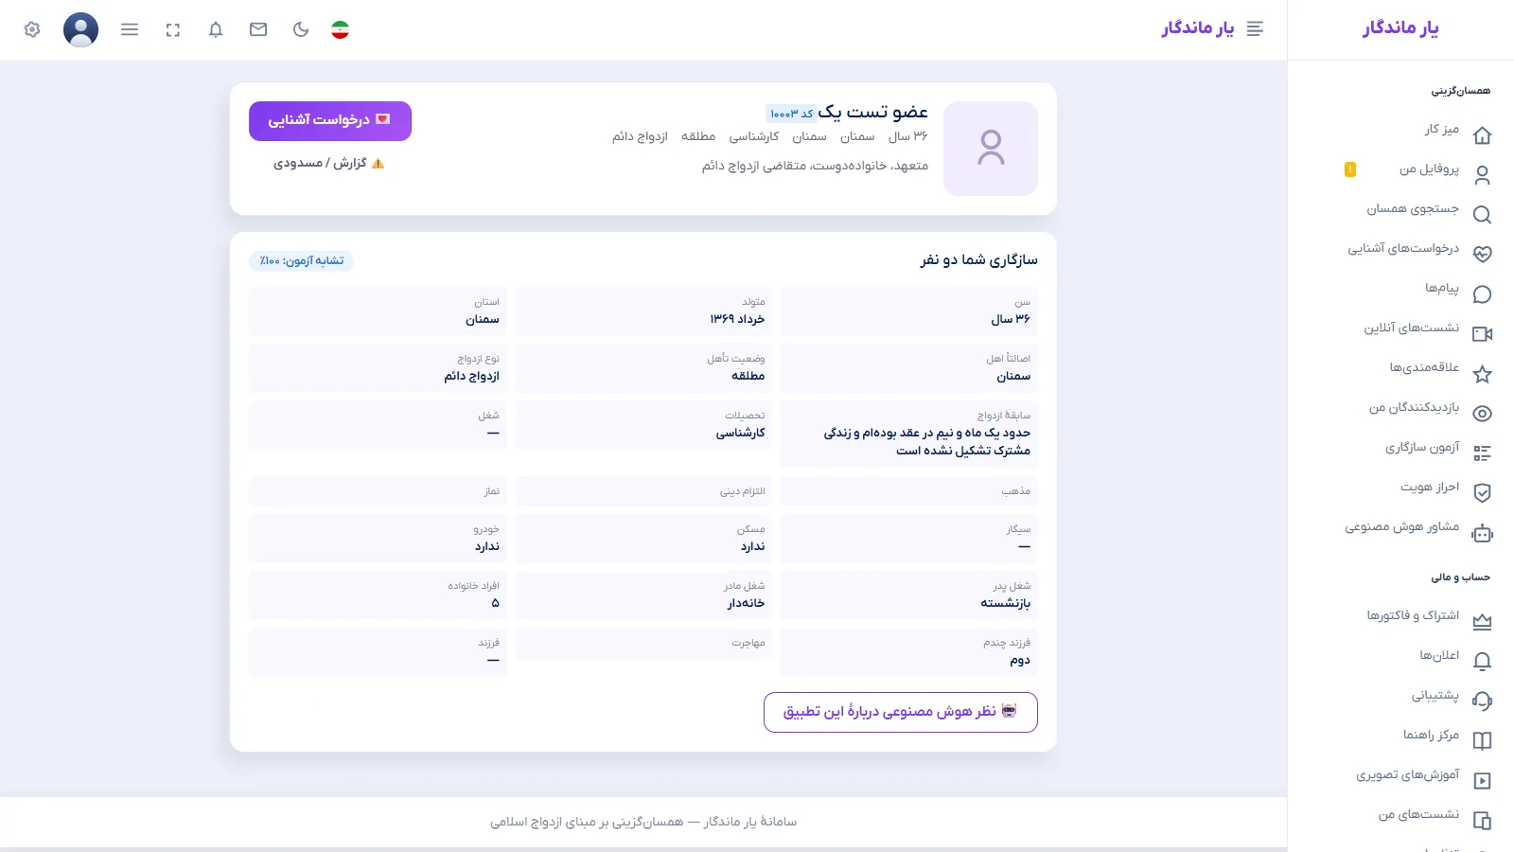Screen dimensions: 1514x852
Task: Toggle fullscreen mode icon
Action: [172, 29]
